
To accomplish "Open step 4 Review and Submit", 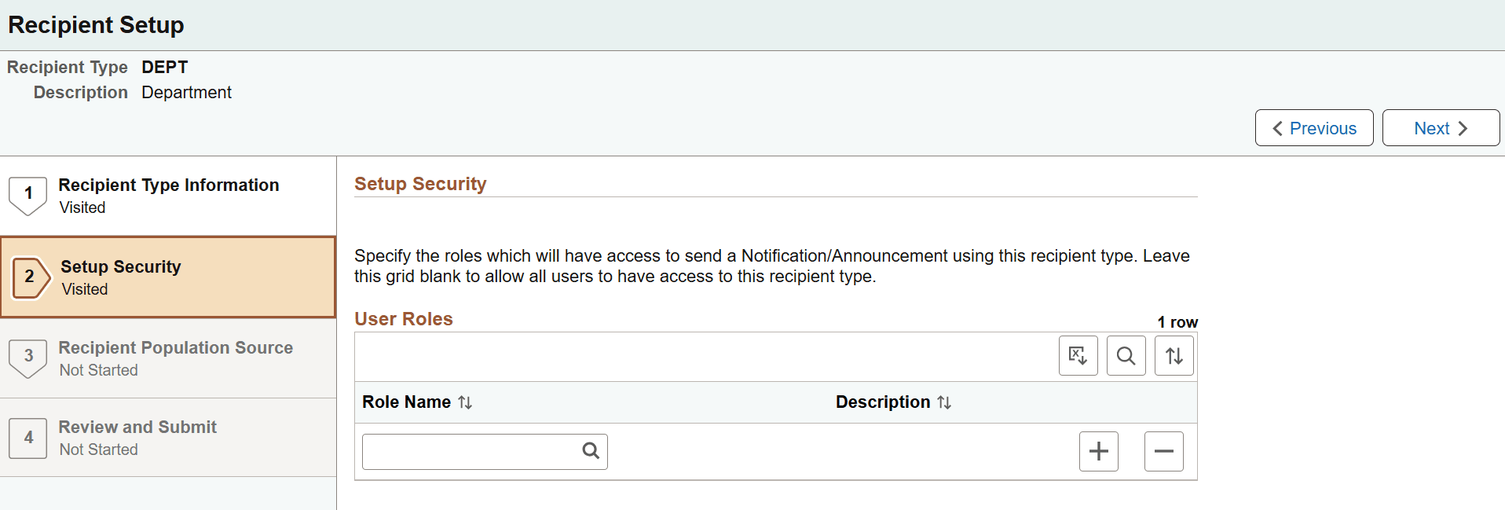I will click(168, 438).
